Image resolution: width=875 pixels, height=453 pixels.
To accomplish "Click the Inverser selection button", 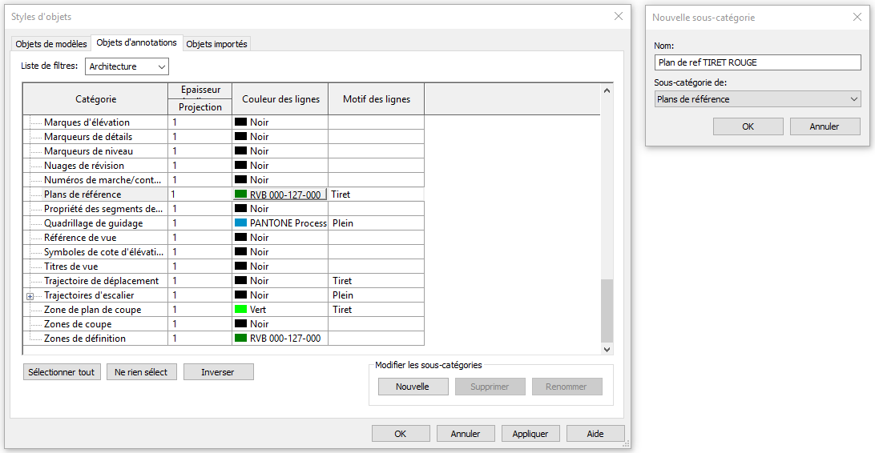I will [x=218, y=372].
